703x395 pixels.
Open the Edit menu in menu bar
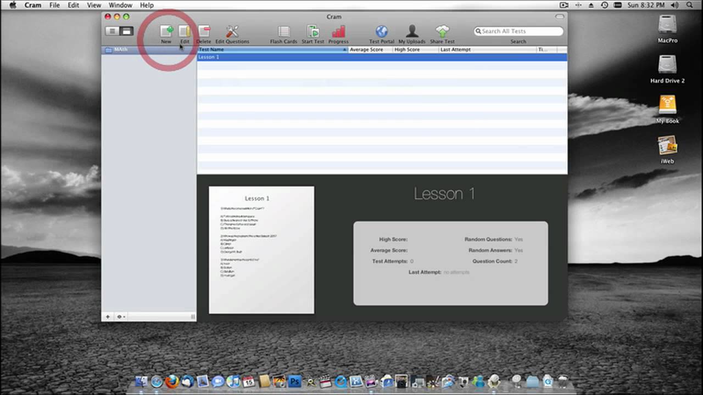(74, 5)
